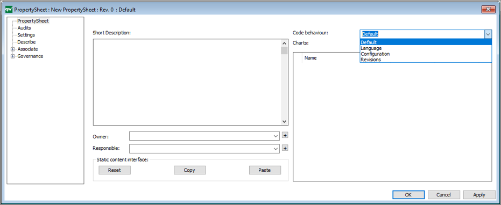This screenshot has width=501, height=205.
Task: Click the Paste button
Action: pos(265,170)
